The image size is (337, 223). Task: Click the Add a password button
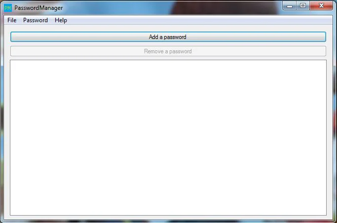(x=168, y=37)
